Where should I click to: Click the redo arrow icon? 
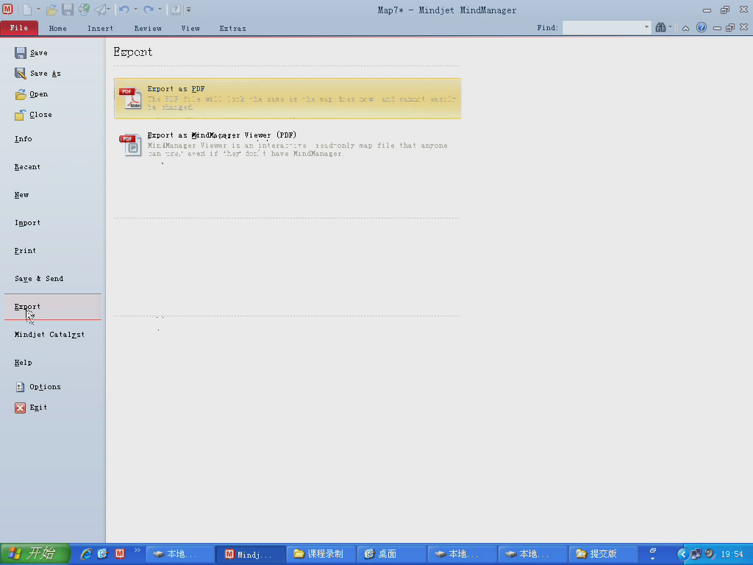[x=149, y=9]
